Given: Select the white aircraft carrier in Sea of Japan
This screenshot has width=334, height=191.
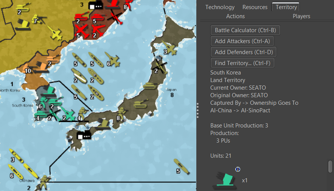Looking at the screenshot, I should (x=80, y=76).
